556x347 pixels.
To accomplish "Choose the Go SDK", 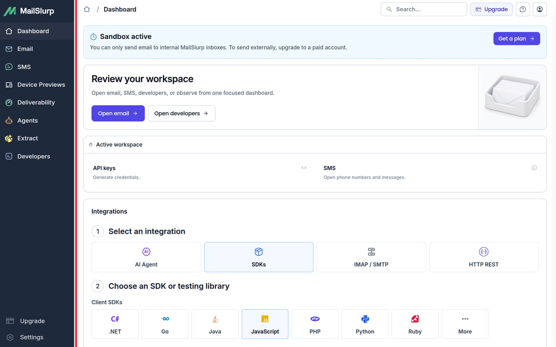I will pos(165,324).
